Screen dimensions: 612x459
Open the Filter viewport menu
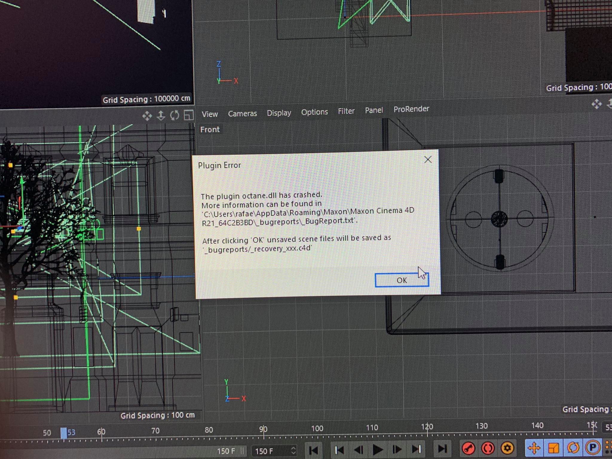[x=346, y=111]
